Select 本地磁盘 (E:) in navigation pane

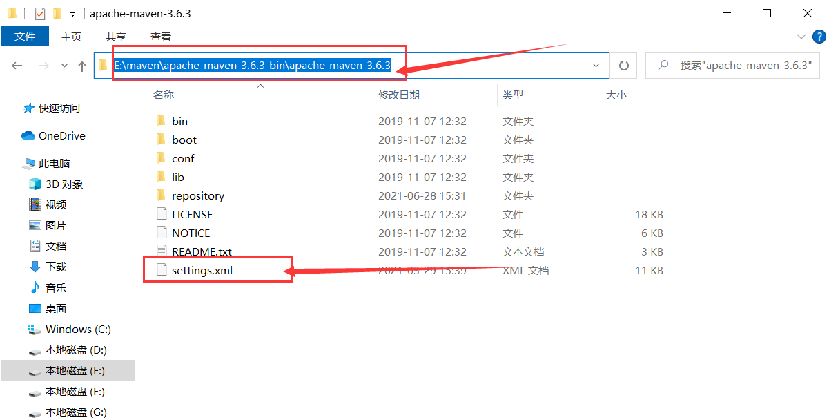68,371
